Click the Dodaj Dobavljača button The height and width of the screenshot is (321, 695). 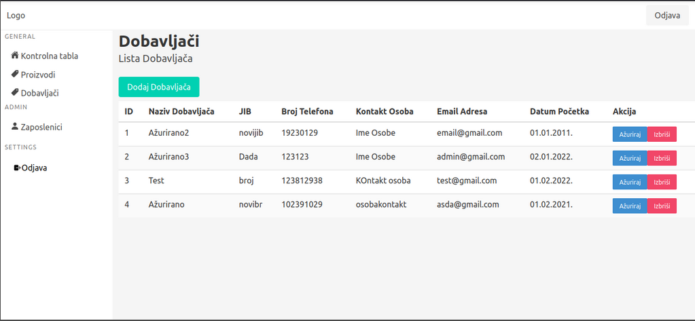[x=159, y=87]
